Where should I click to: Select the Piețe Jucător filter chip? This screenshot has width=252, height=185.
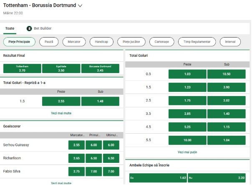click(x=131, y=42)
